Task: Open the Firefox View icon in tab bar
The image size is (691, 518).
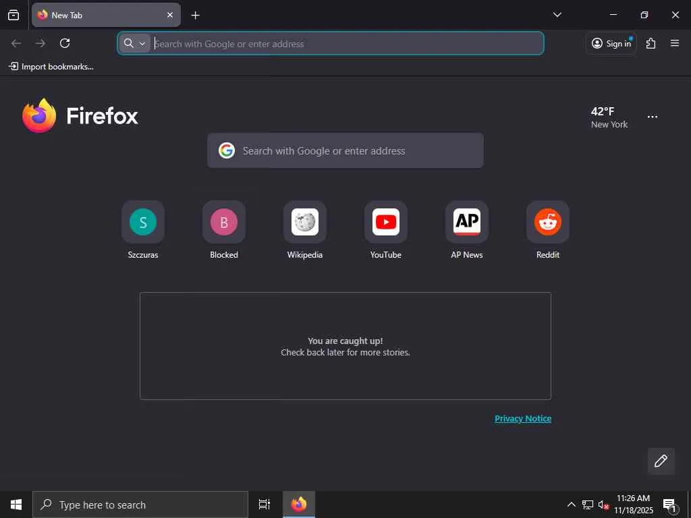Action: [x=13, y=15]
